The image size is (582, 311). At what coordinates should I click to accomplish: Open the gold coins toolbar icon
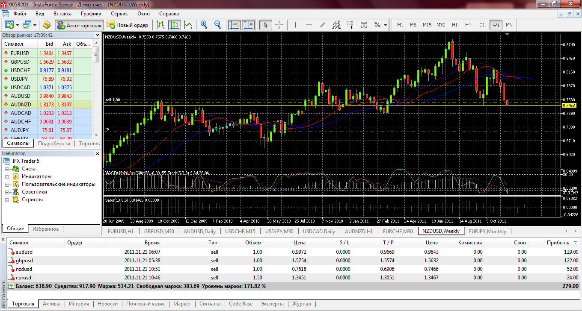(x=47, y=25)
